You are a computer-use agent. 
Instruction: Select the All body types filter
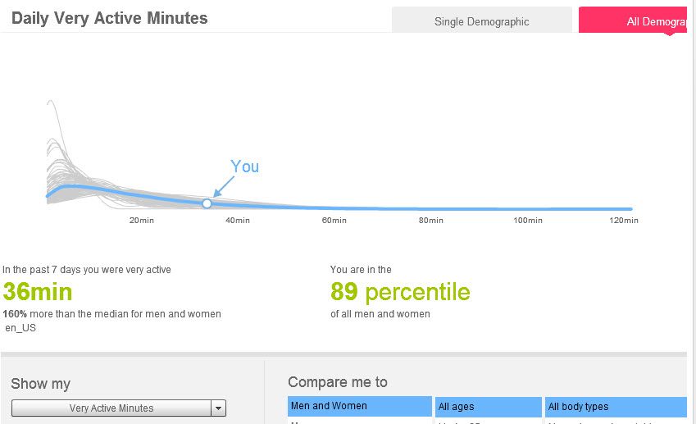click(615, 407)
